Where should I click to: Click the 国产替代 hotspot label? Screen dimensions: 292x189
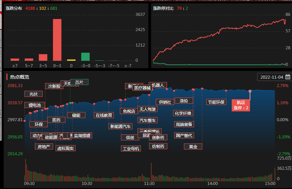[184, 135]
